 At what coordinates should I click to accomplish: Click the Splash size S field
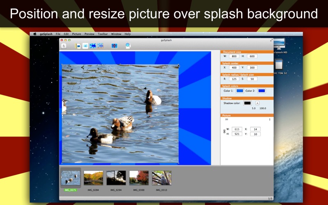(x=252, y=79)
